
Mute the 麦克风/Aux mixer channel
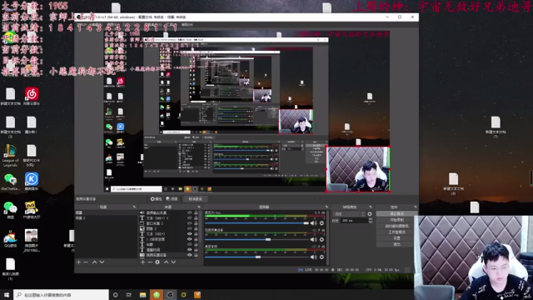tap(313, 223)
